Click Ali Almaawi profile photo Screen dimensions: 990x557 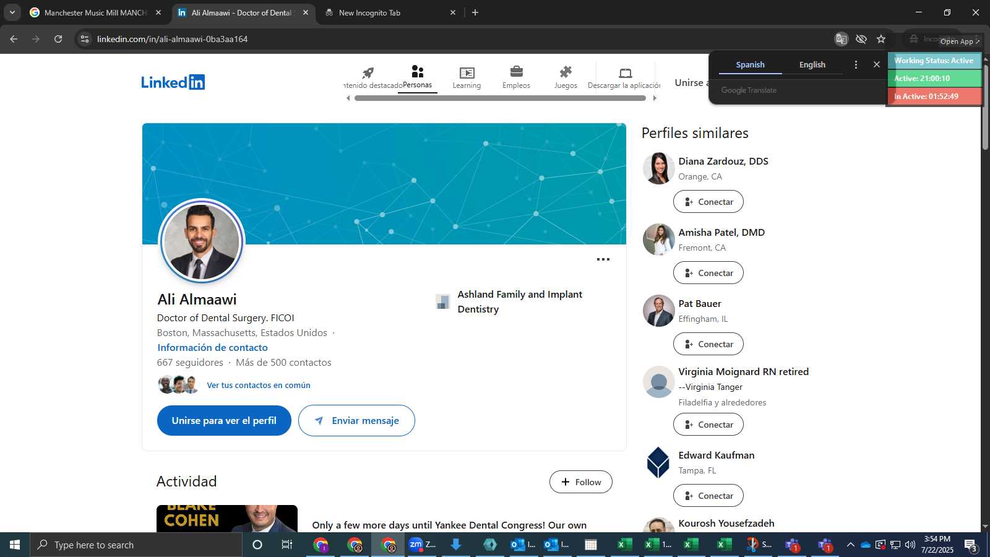point(202,241)
